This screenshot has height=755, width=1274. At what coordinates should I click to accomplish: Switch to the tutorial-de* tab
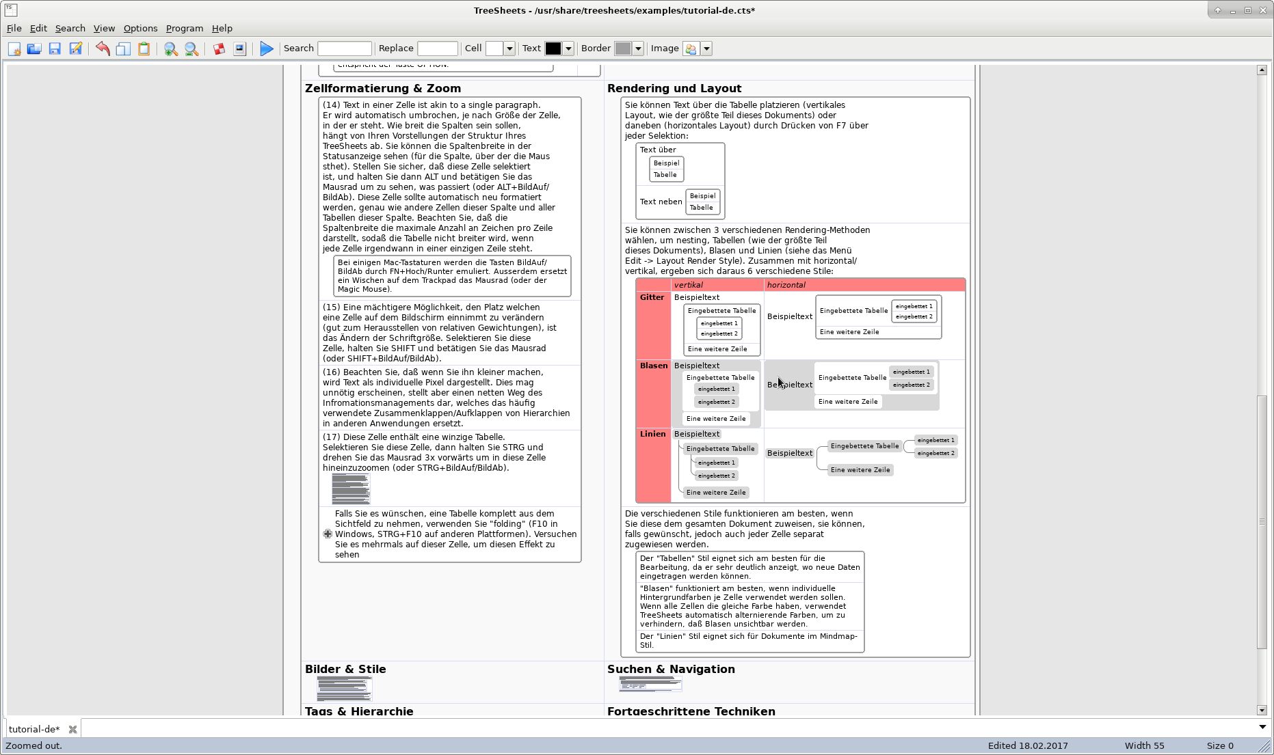click(34, 729)
